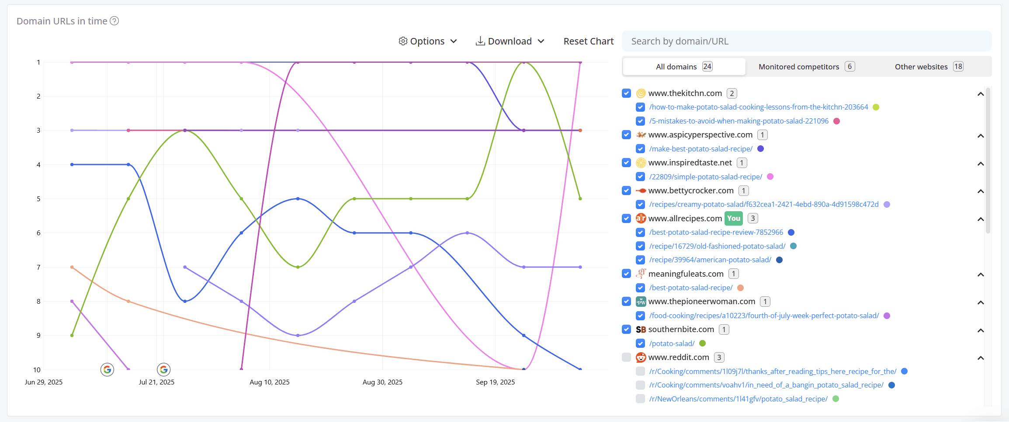Click the help icon beside Domain URLs in time
Viewport: 1009px width, 422px height.
tap(114, 21)
